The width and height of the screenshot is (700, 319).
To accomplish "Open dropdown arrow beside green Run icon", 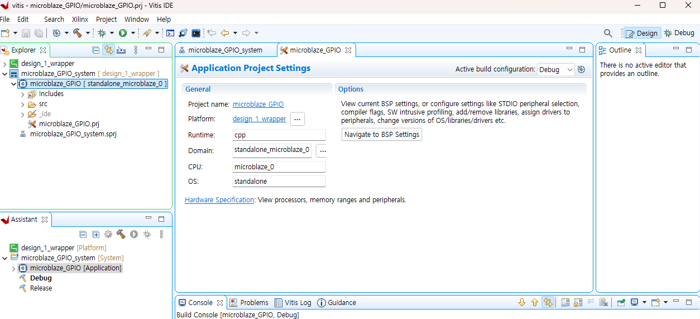I will click(132, 33).
